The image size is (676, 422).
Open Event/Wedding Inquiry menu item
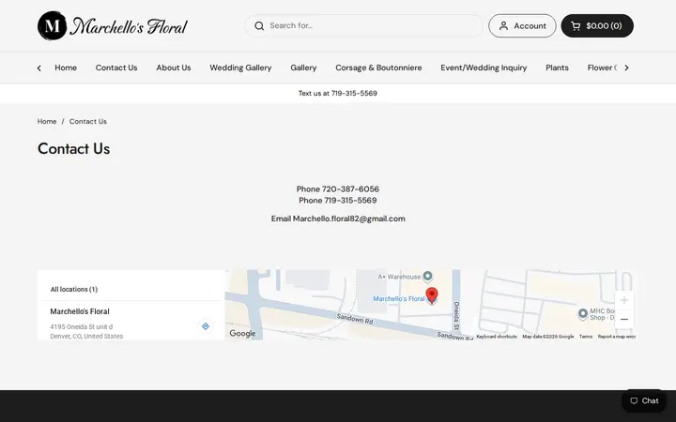[x=484, y=68]
